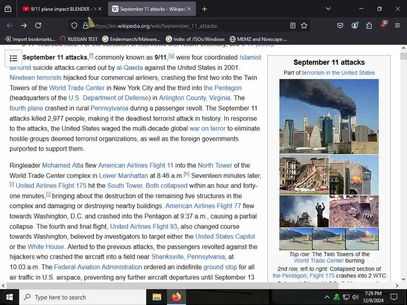Open the fourth plane link

click(x=26, y=108)
